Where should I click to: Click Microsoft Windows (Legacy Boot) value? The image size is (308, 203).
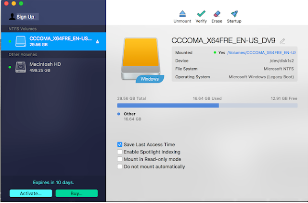point(261,77)
